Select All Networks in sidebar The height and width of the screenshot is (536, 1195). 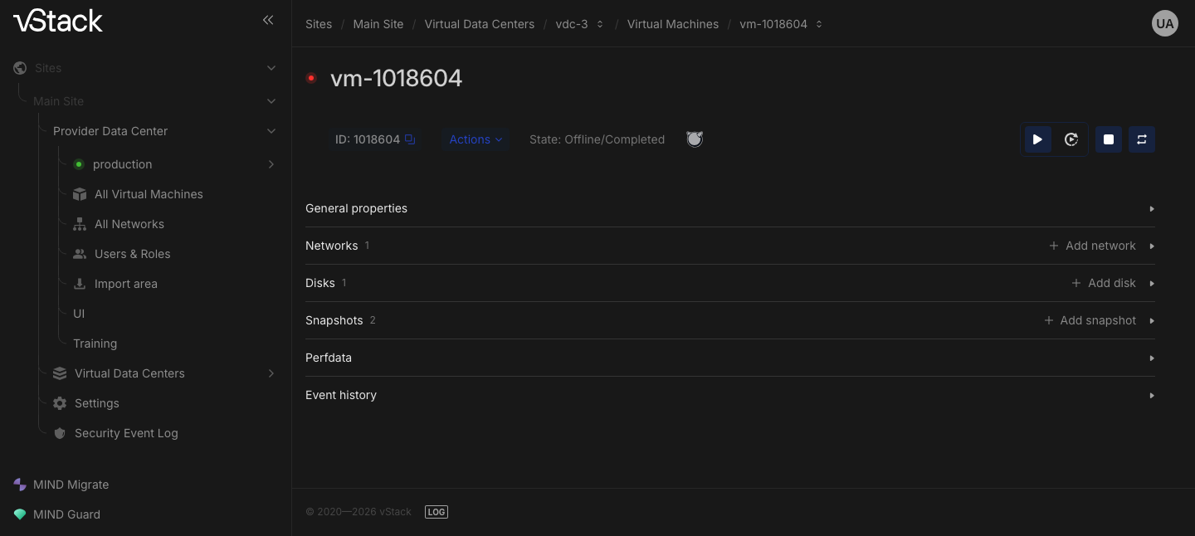tap(129, 224)
